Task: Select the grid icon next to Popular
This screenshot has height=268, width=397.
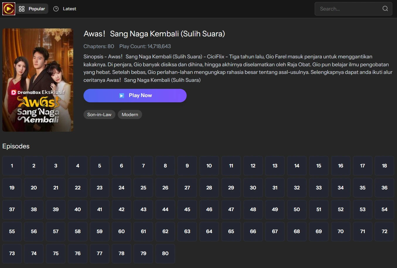Action: (22, 9)
